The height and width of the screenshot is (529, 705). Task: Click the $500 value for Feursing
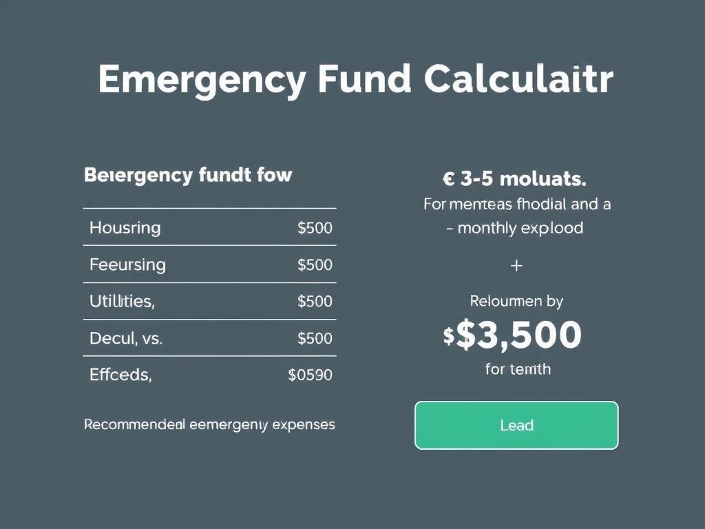315,264
